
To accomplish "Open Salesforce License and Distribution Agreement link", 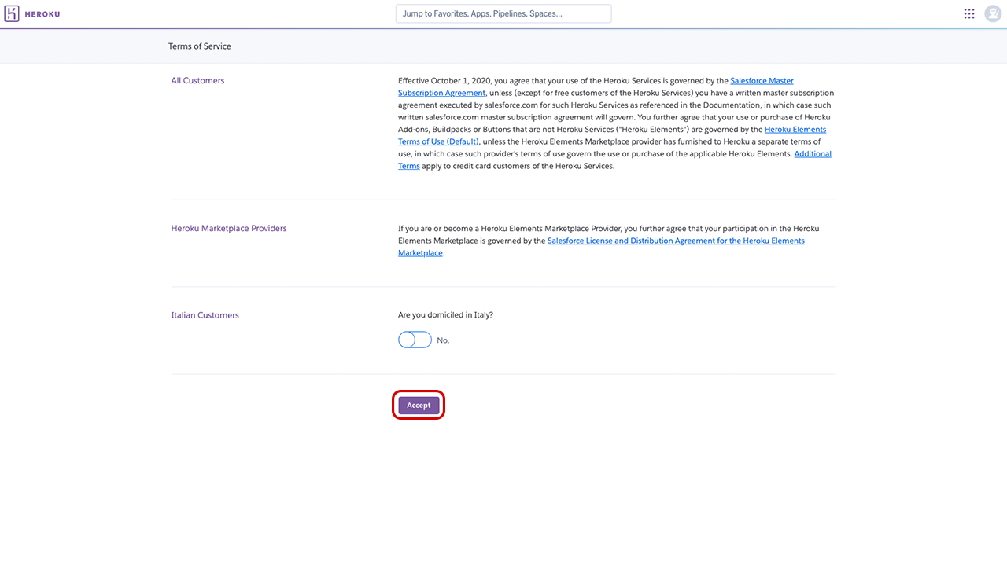I will point(675,241).
